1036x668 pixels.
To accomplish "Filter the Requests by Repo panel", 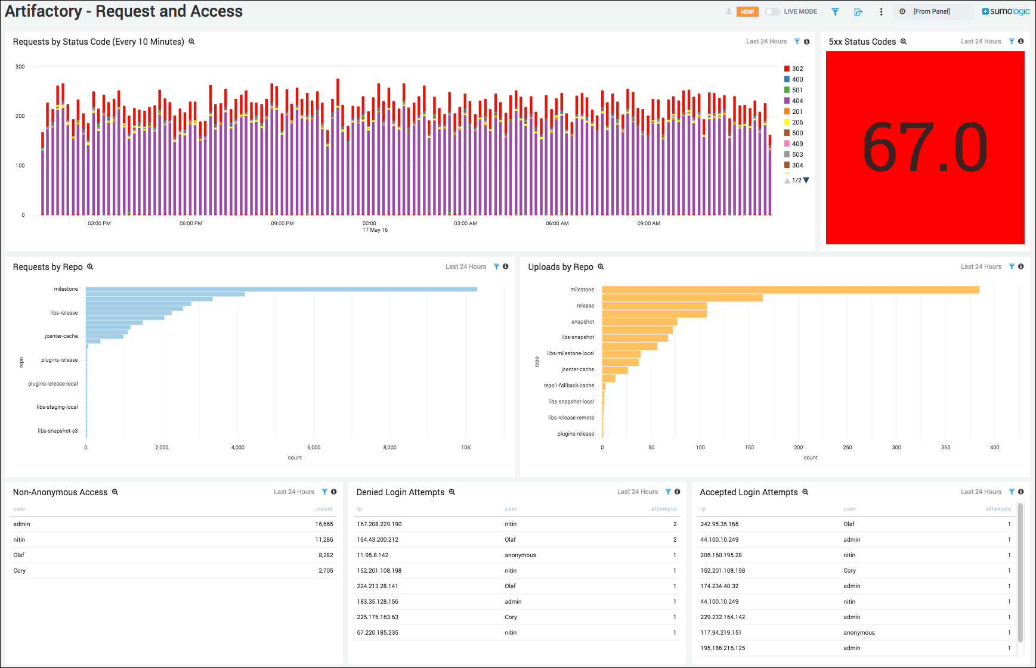I will [496, 267].
